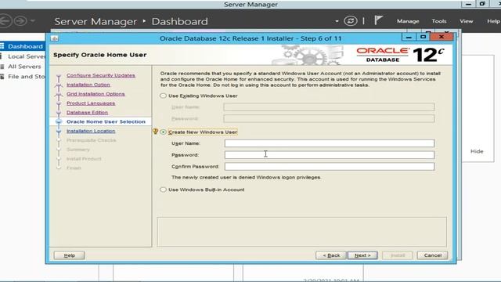Image resolution: width=501 pixels, height=282 pixels.
Task: Select Local Server in the sidebar
Action: 27,56
